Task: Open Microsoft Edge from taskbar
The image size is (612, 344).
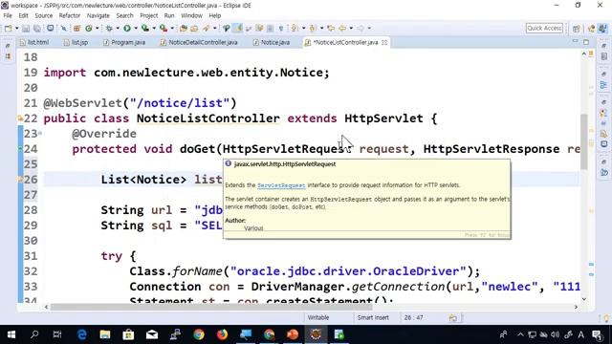Action: (x=81, y=334)
